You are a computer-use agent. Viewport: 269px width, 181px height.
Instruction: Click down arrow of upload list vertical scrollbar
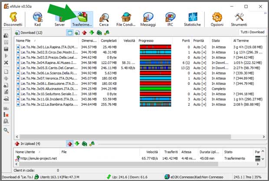(263, 159)
